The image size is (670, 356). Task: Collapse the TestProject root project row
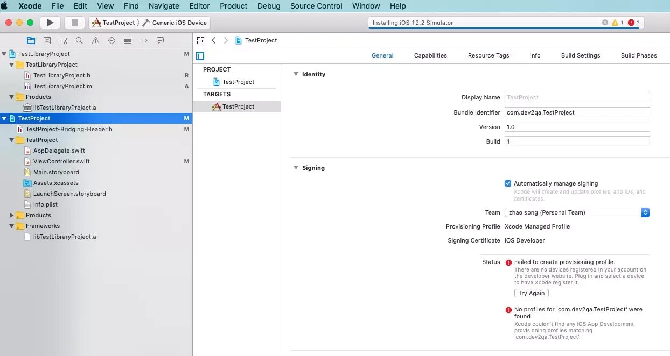click(x=4, y=118)
